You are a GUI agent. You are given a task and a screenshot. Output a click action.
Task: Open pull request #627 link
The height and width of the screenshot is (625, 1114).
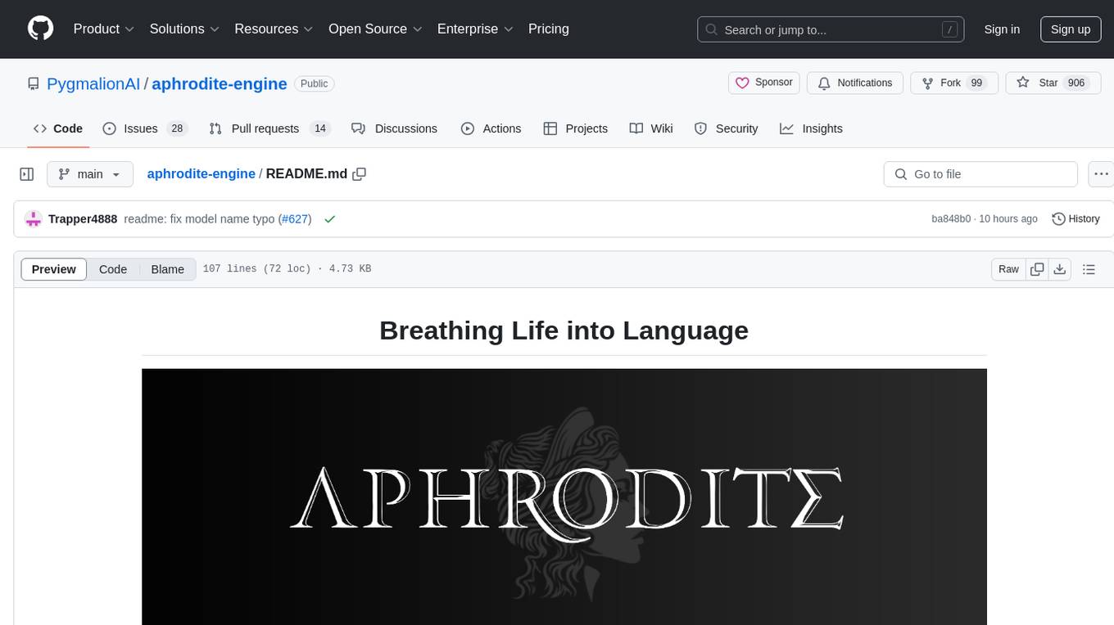click(295, 219)
